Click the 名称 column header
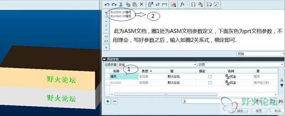285x116 pixels. (116, 71)
